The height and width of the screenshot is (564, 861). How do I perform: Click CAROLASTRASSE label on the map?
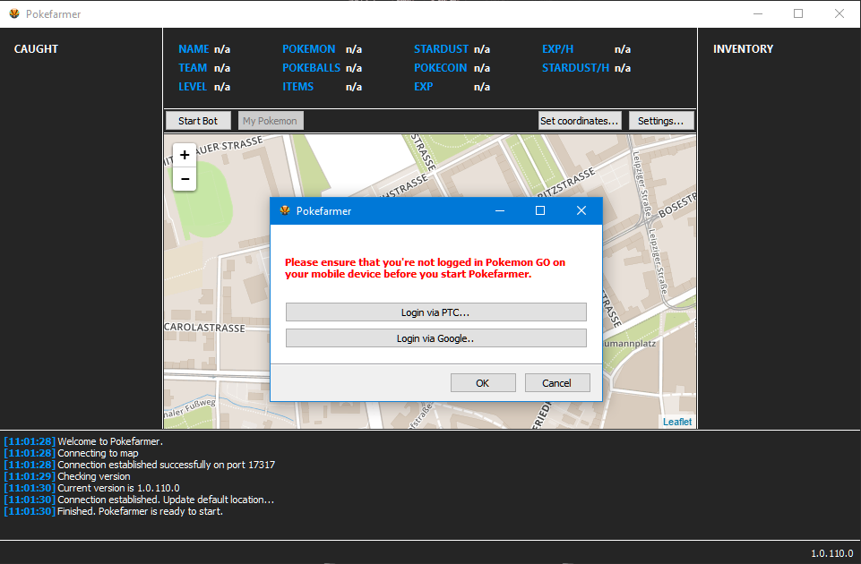click(204, 327)
